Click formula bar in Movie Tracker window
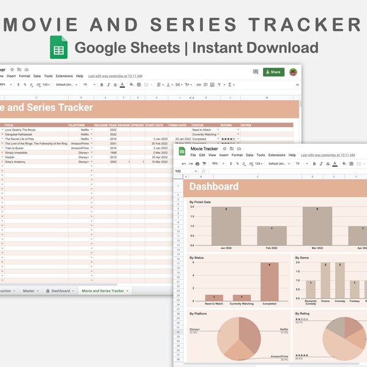The height and width of the screenshot is (367, 367). point(288,171)
